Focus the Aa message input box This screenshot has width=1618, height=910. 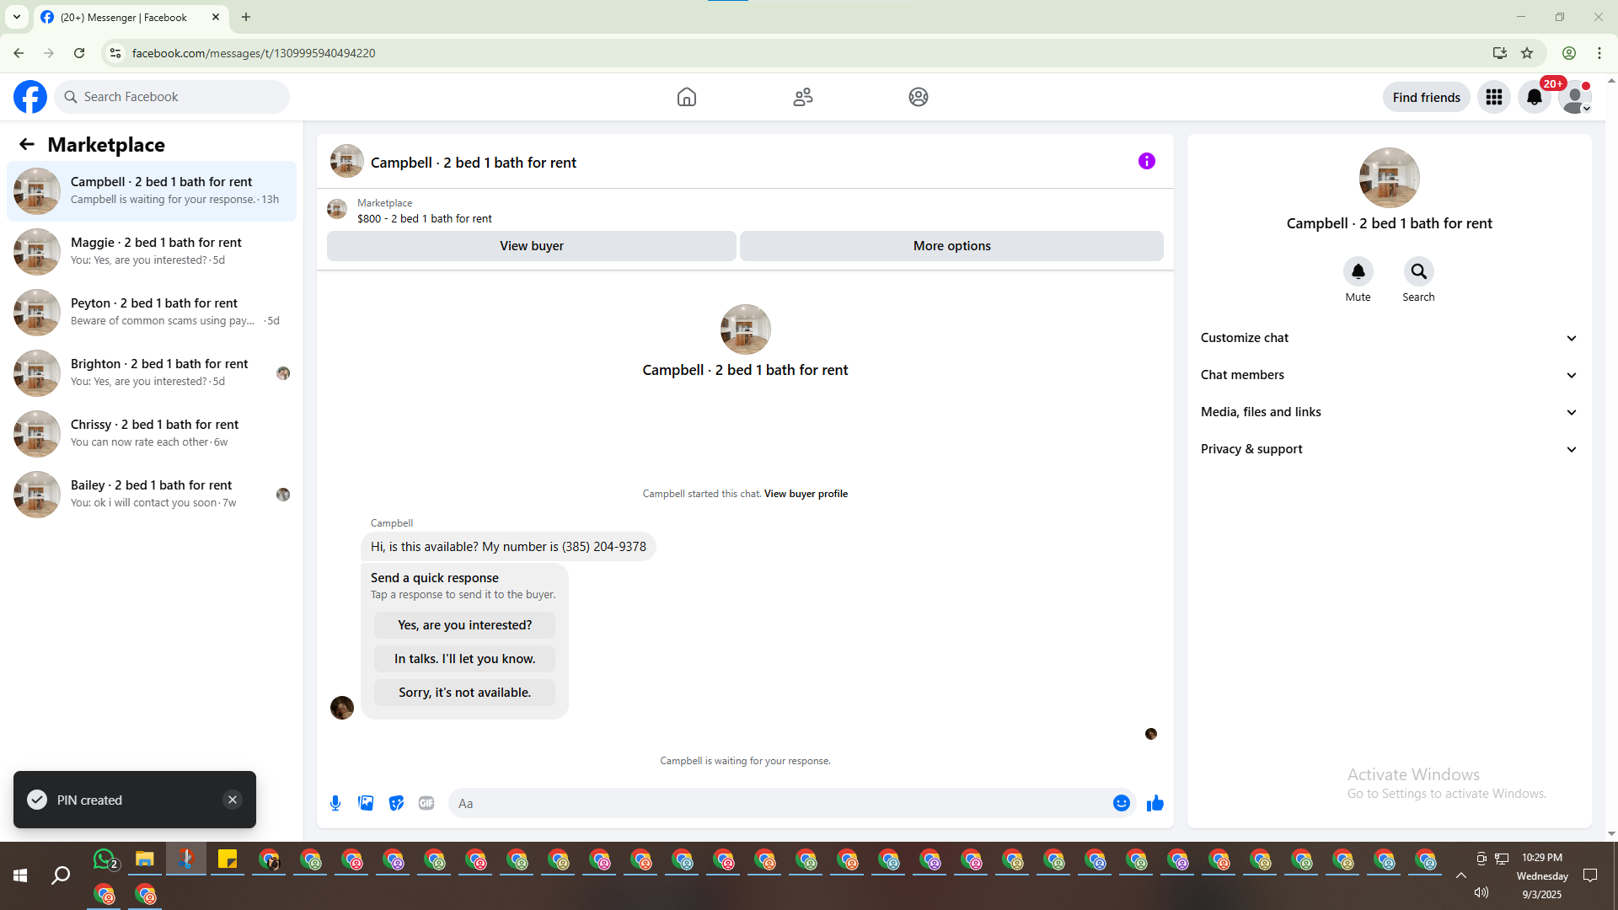pos(780,803)
